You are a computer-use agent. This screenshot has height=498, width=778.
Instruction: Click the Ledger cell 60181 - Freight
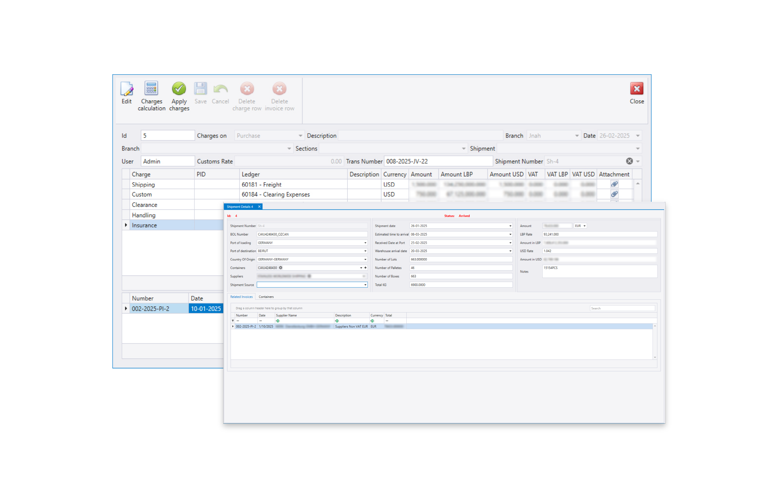294,185
